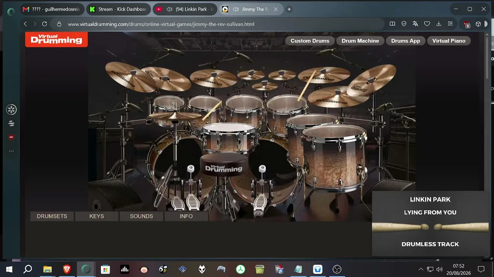
Task: Open the browser downloads icon
Action: pyautogui.click(x=439, y=24)
